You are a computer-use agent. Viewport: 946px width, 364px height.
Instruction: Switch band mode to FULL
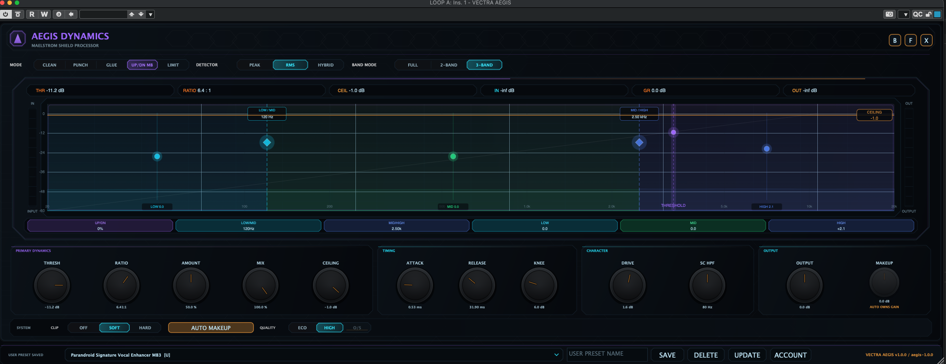coord(413,65)
